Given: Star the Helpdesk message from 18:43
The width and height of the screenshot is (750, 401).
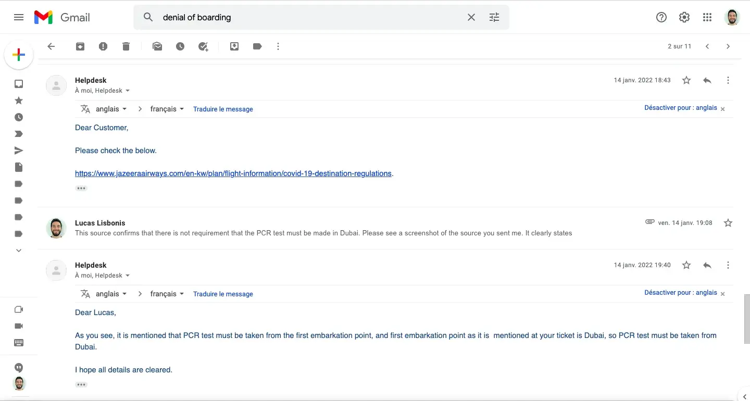Looking at the screenshot, I should tap(686, 80).
